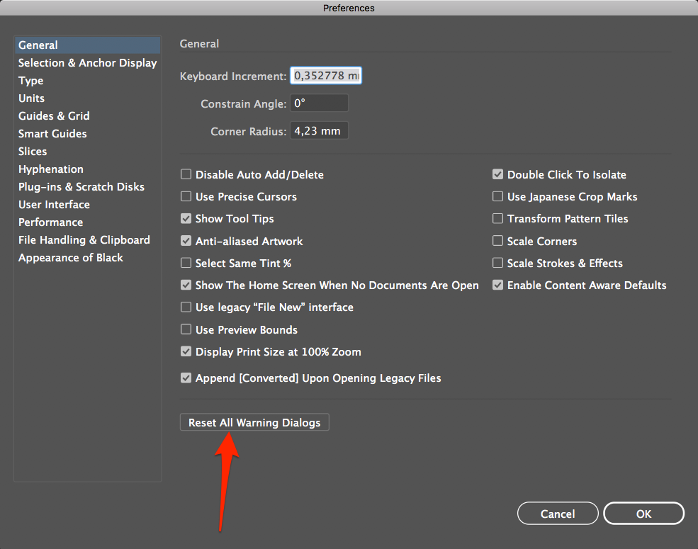Enable Scale Strokes & Effects
698x549 pixels.
(498, 264)
